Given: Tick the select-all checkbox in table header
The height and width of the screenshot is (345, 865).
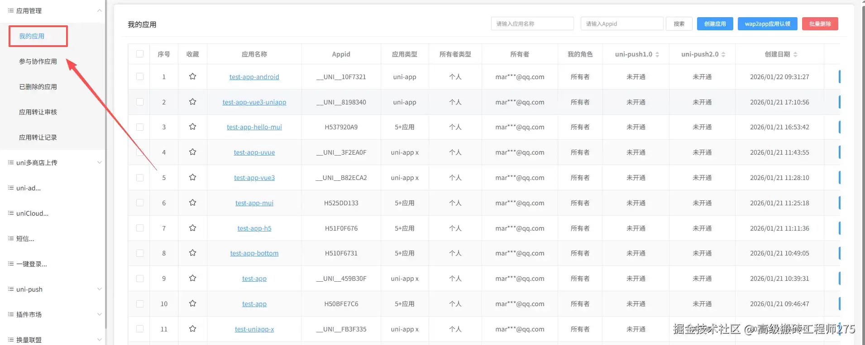Looking at the screenshot, I should (x=140, y=54).
